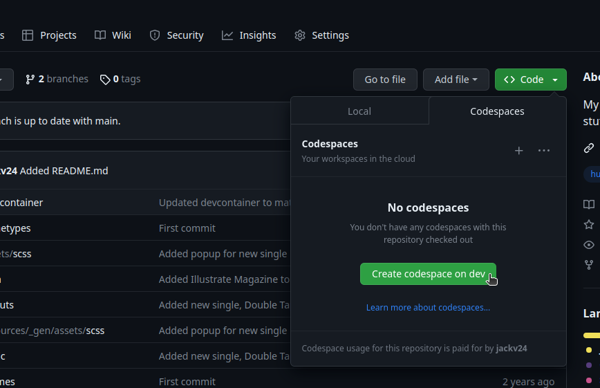Open the Updated devcontainer commit message

coord(225,203)
